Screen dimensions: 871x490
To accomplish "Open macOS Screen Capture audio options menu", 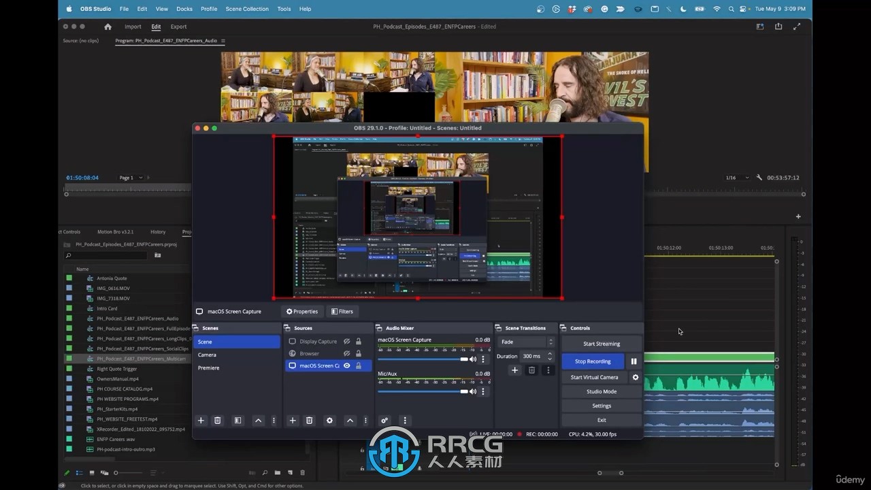I will coord(483,359).
